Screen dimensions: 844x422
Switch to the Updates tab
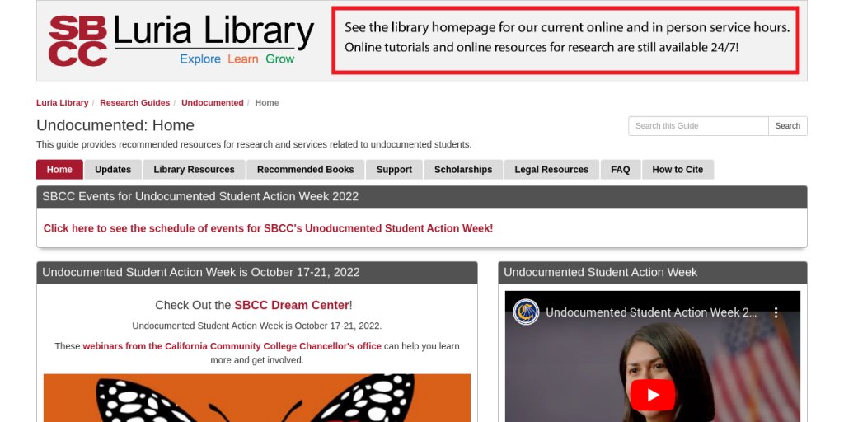coord(113,170)
